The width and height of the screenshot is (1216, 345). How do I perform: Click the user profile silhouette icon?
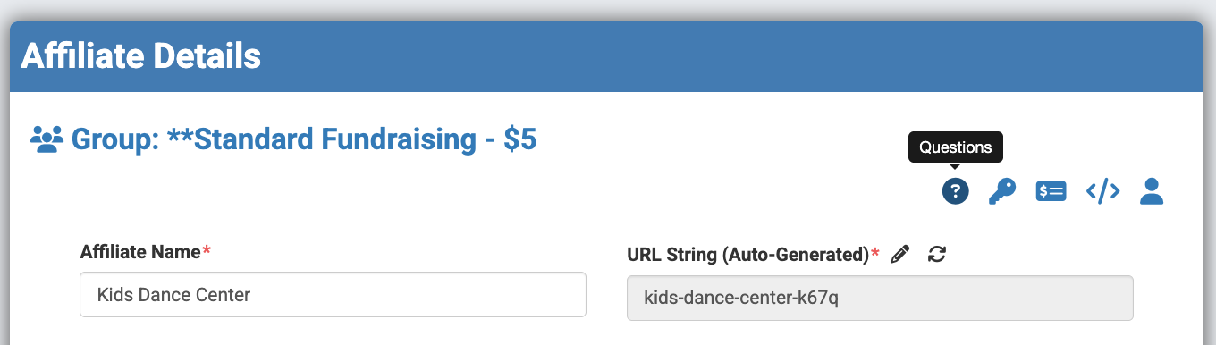(1152, 190)
